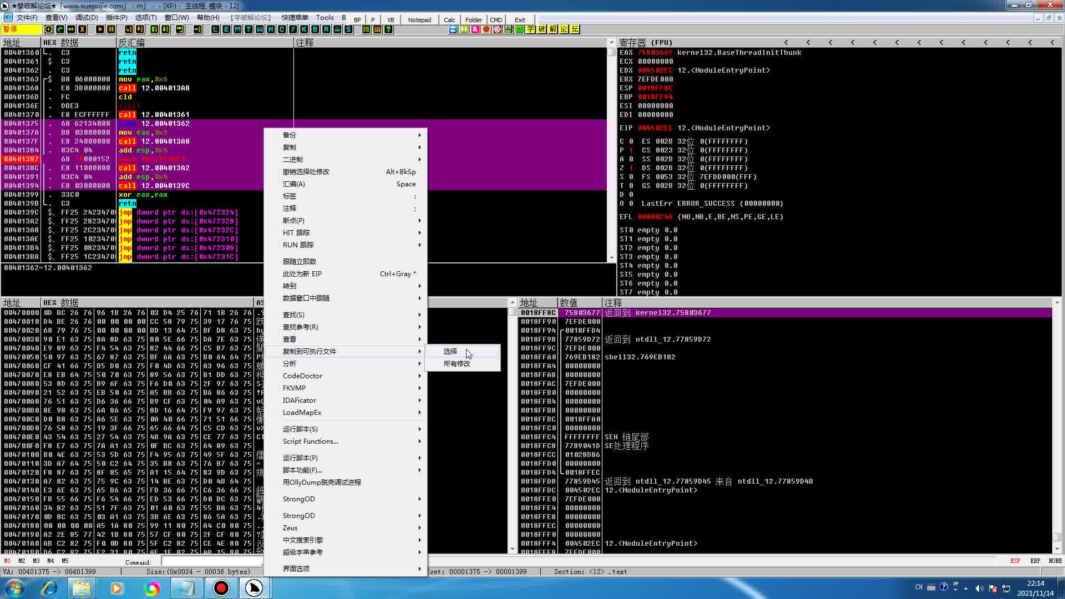Click the CMD shortcut button
This screenshot has width=1065, height=599.
496,19
